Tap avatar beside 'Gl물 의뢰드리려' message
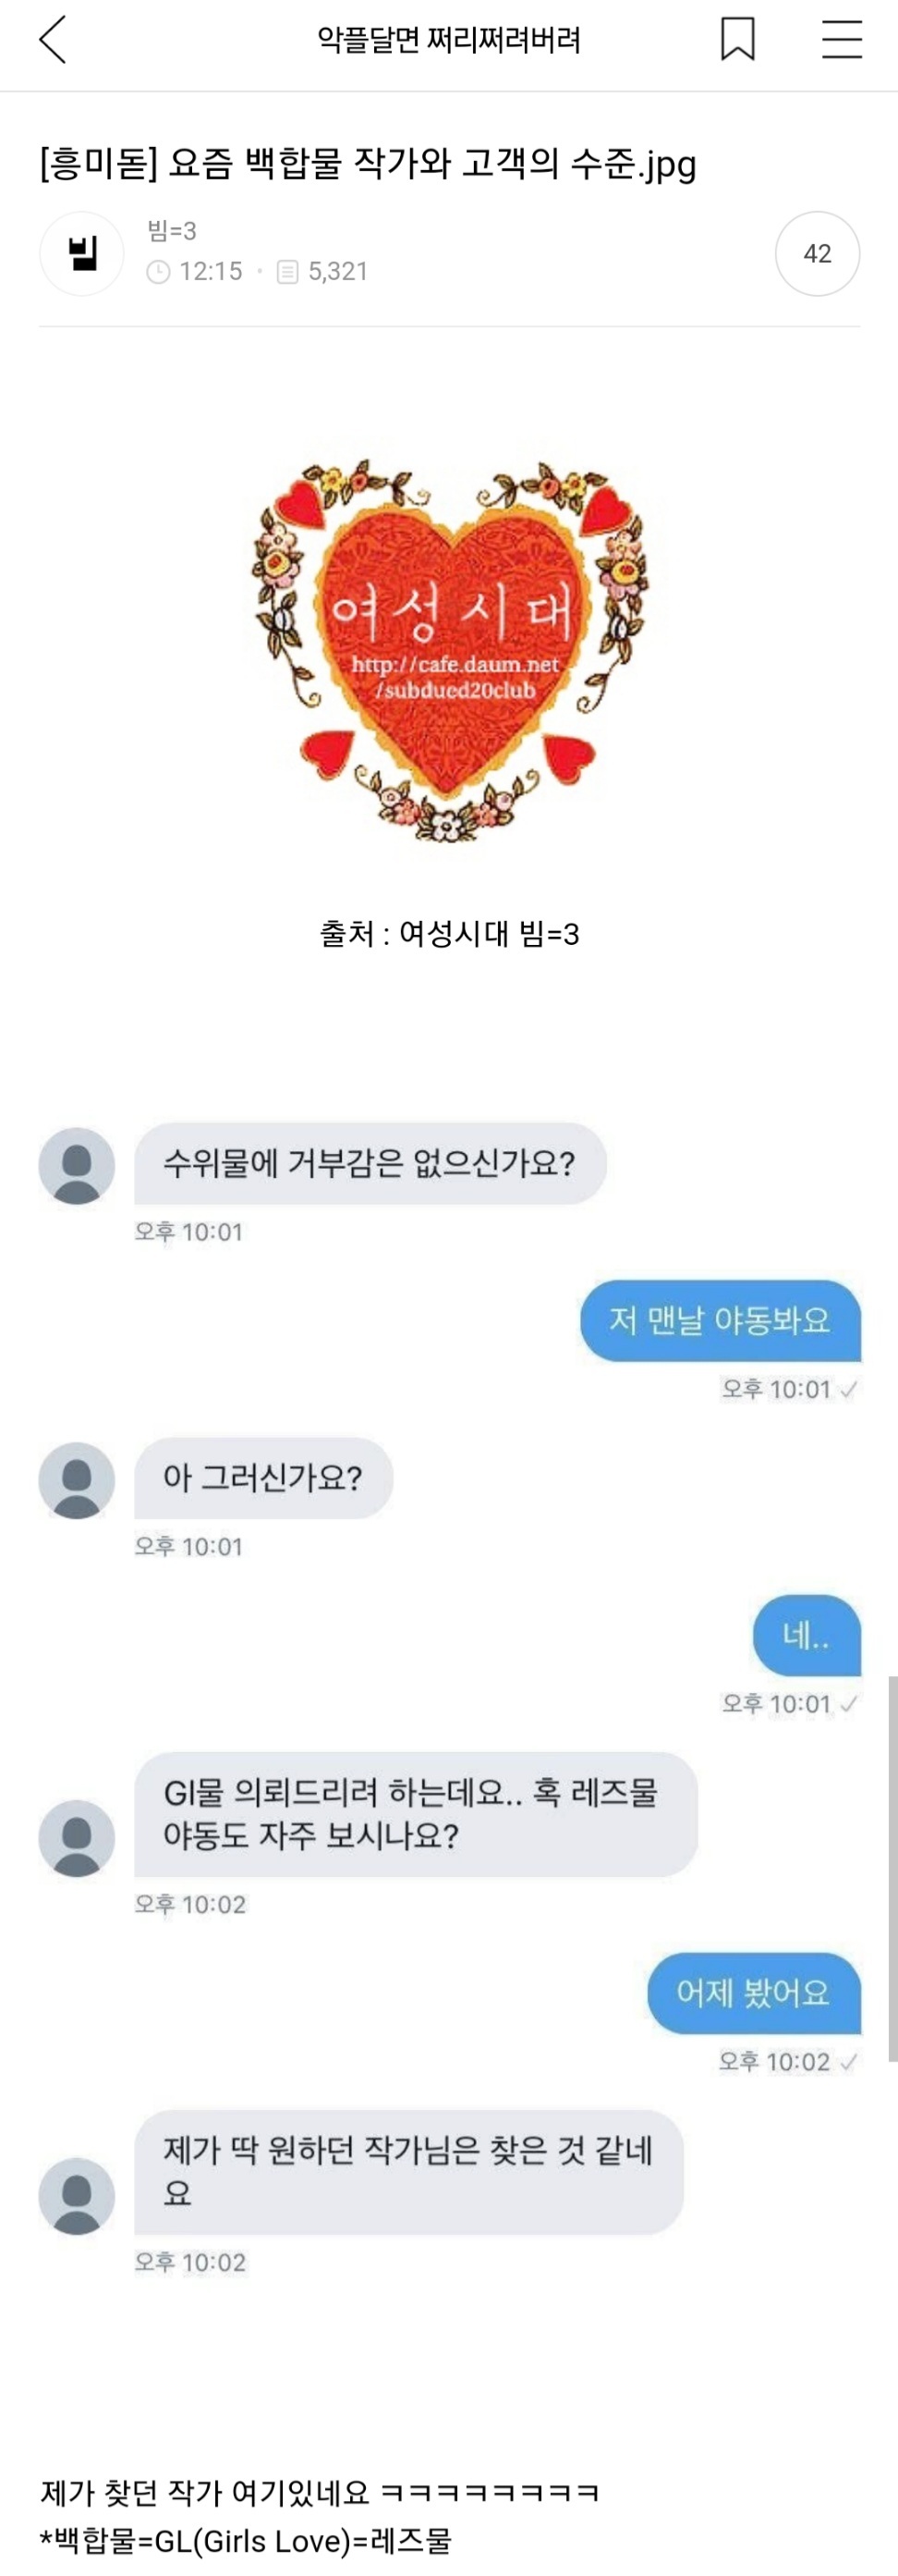This screenshot has width=898, height=2576. point(77,1838)
